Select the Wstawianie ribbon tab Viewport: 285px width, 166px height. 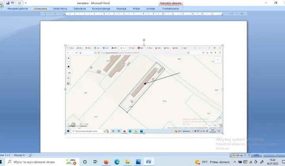[40, 9]
